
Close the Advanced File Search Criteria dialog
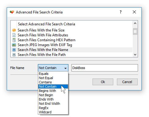point(134,12)
